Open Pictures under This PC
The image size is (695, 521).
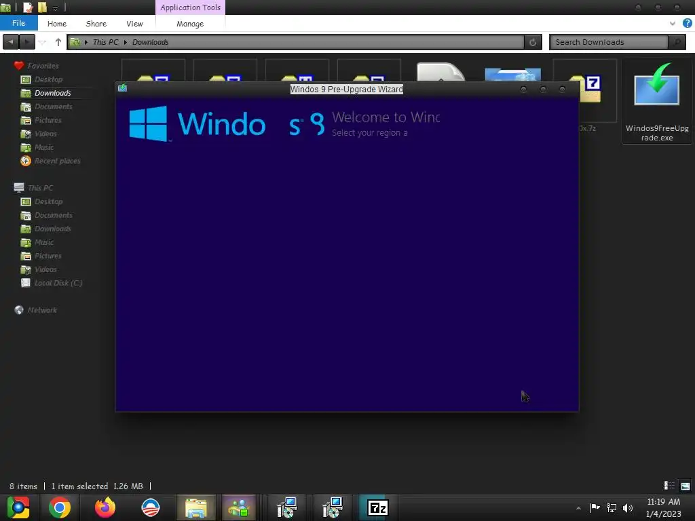[41, 256]
